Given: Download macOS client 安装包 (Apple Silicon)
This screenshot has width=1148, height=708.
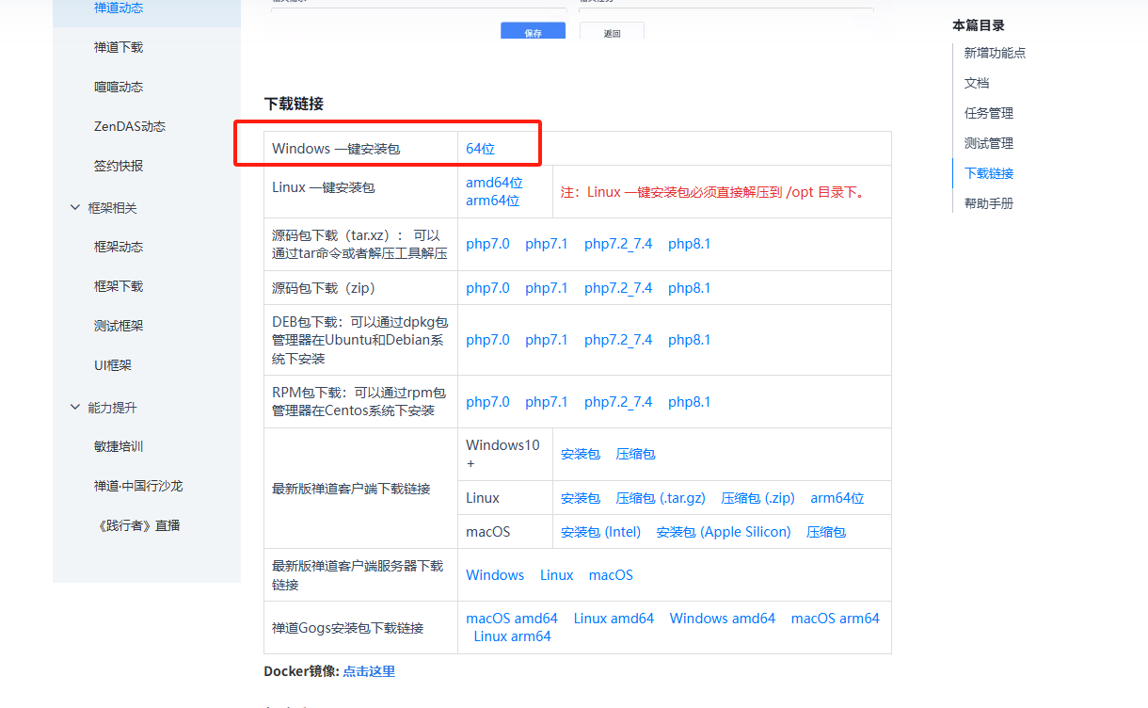Looking at the screenshot, I should pyautogui.click(x=724, y=532).
